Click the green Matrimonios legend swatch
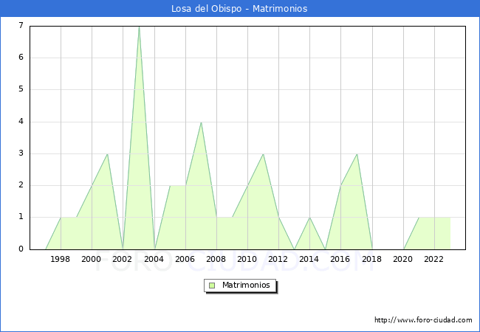The width and height of the screenshot is (480, 332). pyautogui.click(x=212, y=285)
